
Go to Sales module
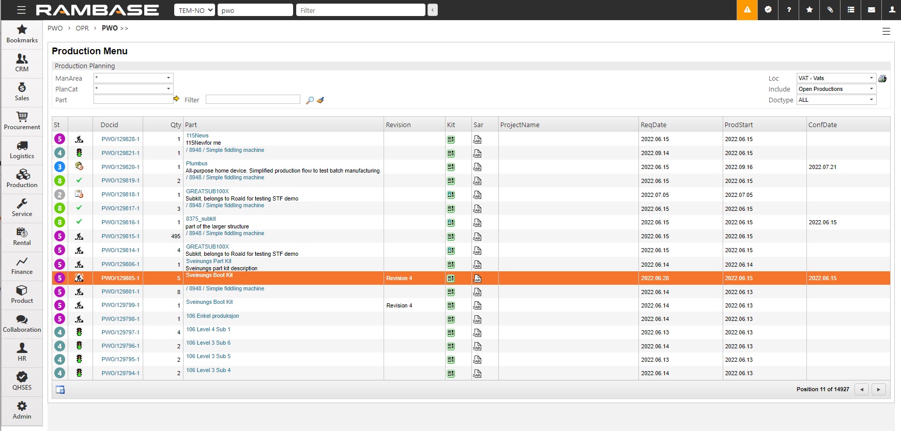tap(22, 93)
